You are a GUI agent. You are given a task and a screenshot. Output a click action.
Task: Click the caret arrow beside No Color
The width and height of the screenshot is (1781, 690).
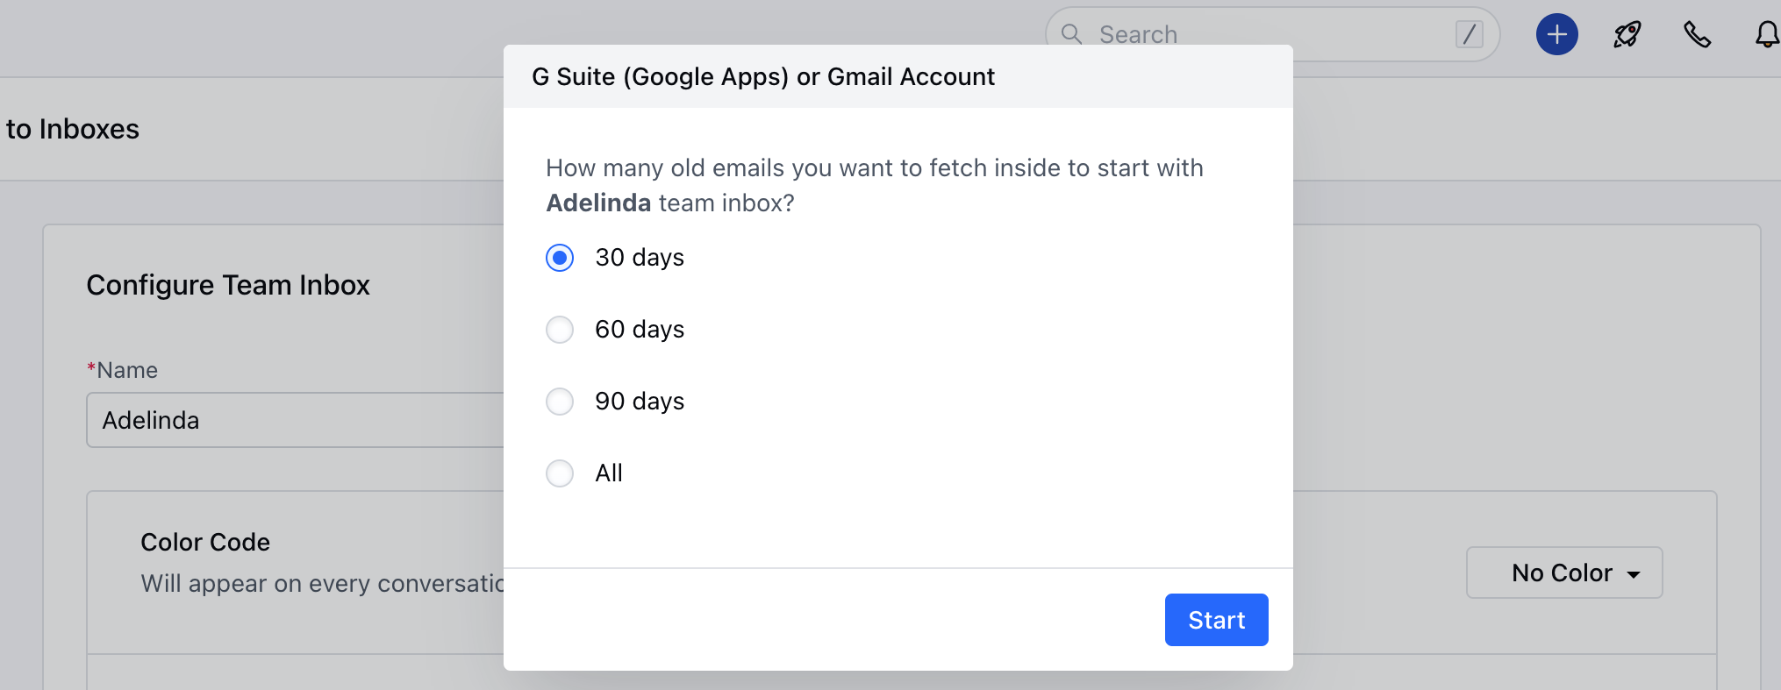1634,574
